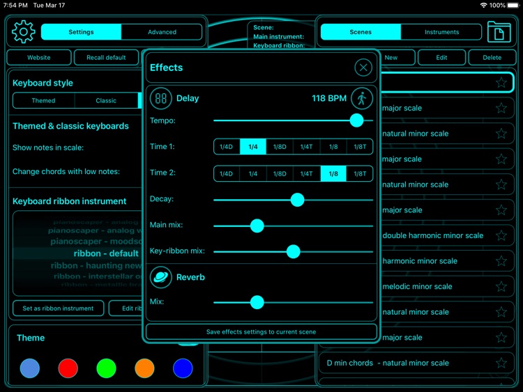Set Time 2 to 1/4D

click(226, 174)
